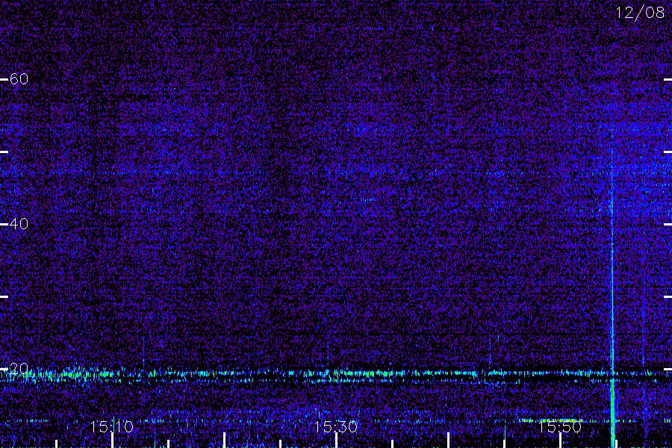This screenshot has height=448, width=672.
Task: Click the 15:50 time axis label
Action: (x=560, y=426)
